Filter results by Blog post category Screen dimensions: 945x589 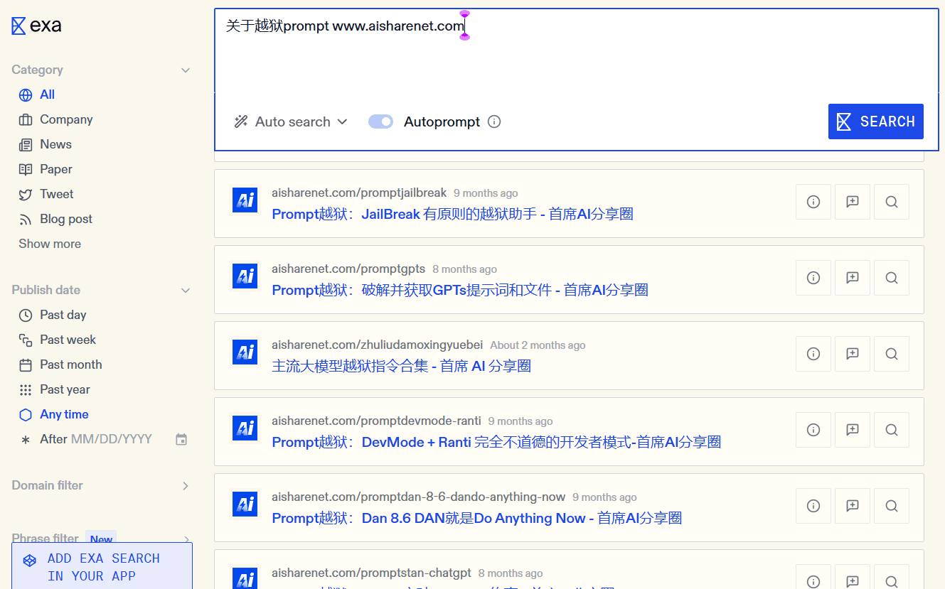coord(55,219)
